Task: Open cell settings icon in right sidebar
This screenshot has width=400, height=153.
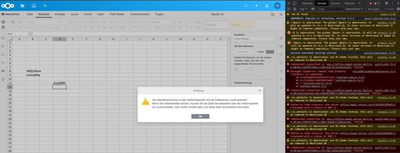Action: (281, 38)
